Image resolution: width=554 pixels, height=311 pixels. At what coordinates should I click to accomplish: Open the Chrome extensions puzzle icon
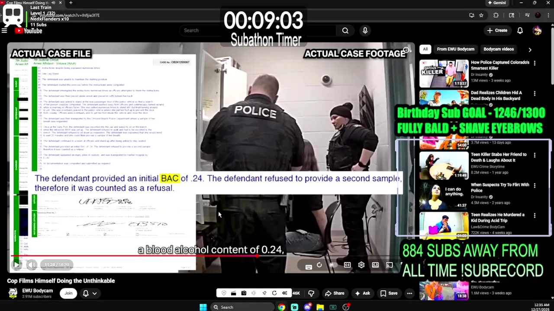(496, 15)
